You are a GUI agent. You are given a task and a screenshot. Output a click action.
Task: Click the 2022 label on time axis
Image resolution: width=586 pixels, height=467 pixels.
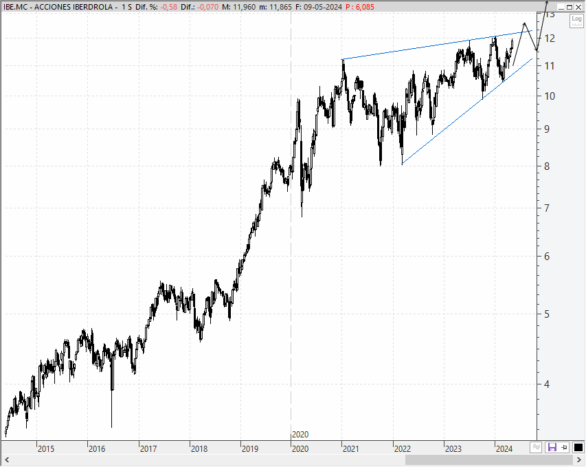pos(403,448)
